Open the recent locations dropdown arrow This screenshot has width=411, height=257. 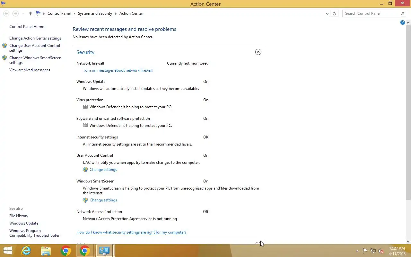click(23, 13)
